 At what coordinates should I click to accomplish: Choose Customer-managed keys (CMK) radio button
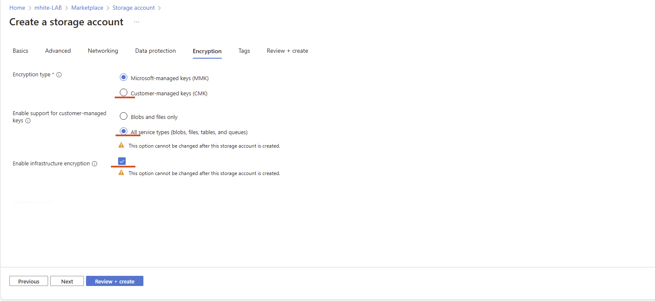(124, 93)
